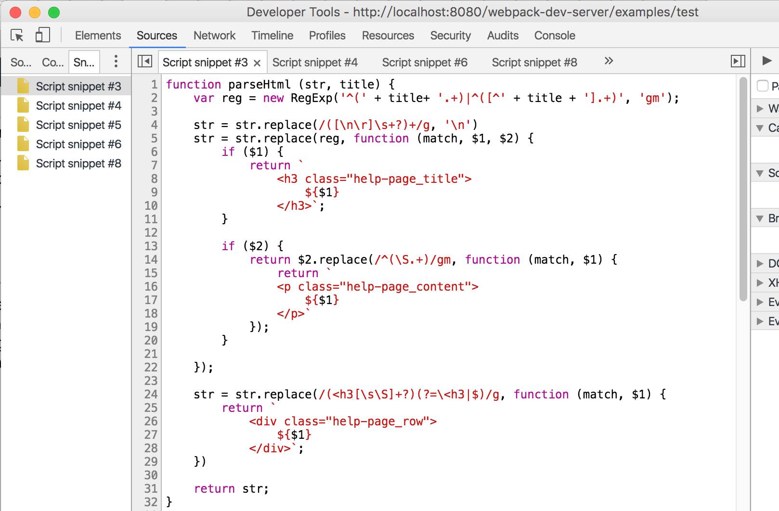Open the Audits panel tab
The width and height of the screenshot is (779, 511).
(503, 36)
